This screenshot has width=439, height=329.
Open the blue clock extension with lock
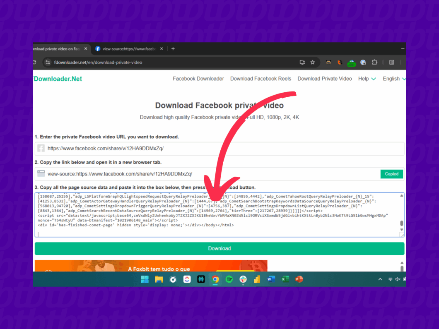363,62
